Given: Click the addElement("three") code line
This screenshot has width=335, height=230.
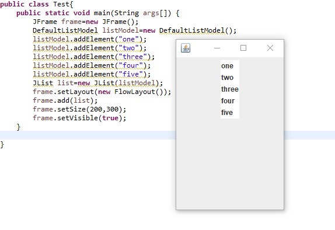Looking at the screenshot, I should tap(93, 57).
